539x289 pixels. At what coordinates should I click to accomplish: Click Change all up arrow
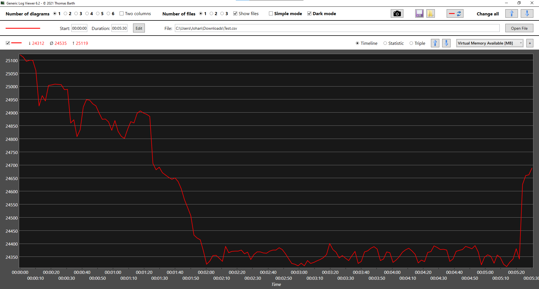point(511,13)
